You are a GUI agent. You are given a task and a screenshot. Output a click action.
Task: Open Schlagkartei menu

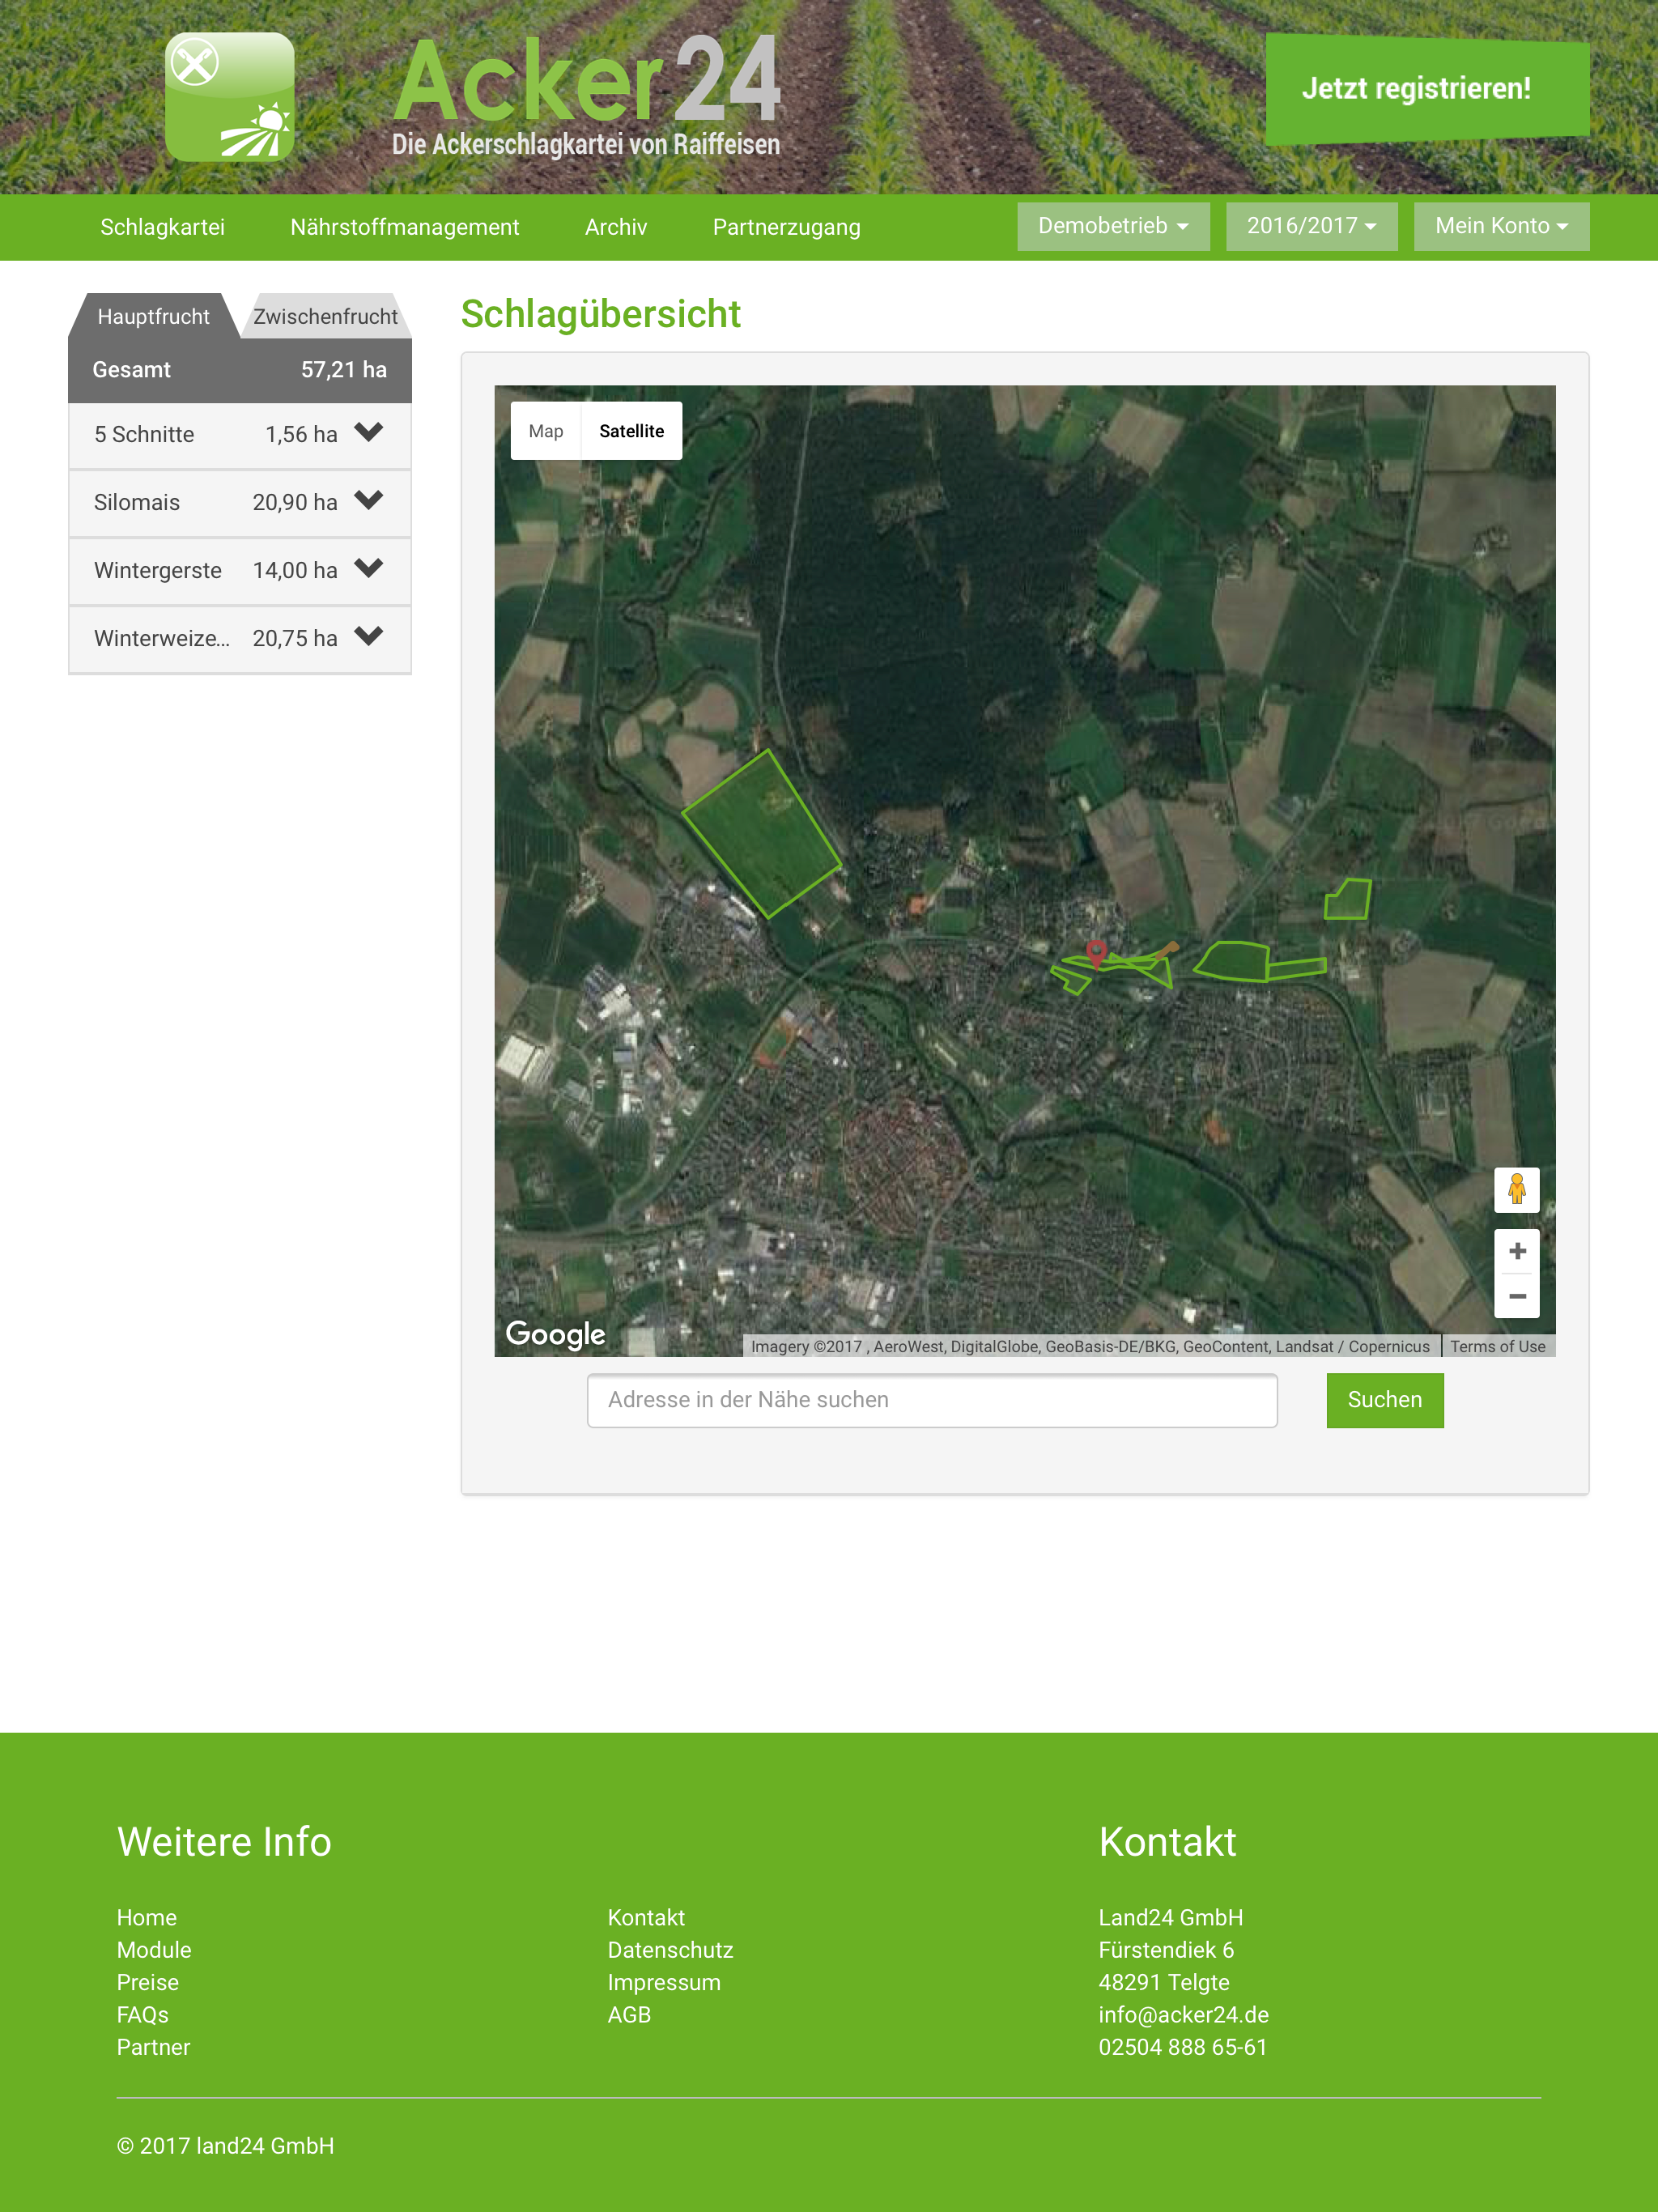[162, 227]
